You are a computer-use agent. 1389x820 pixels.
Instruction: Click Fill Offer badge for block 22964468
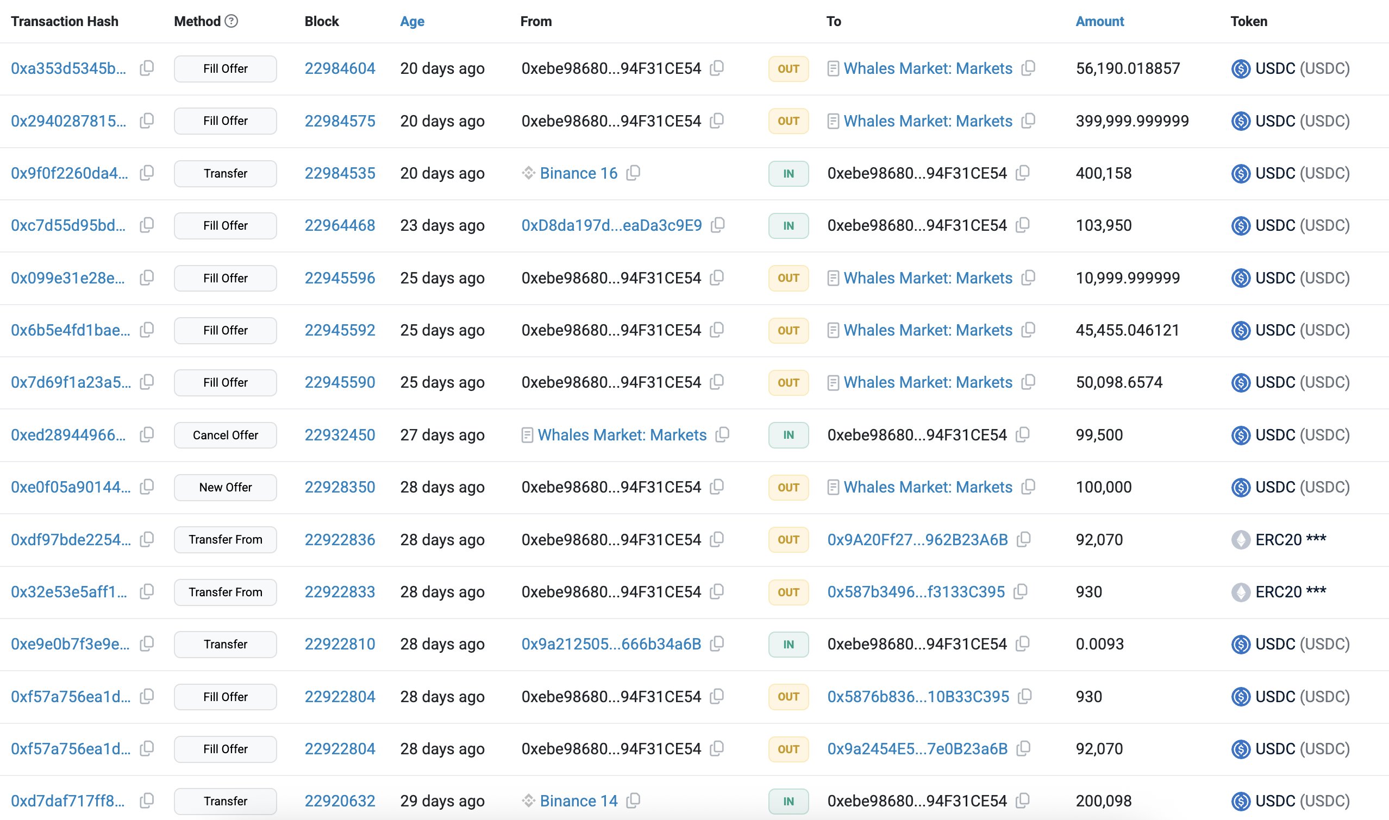click(225, 225)
